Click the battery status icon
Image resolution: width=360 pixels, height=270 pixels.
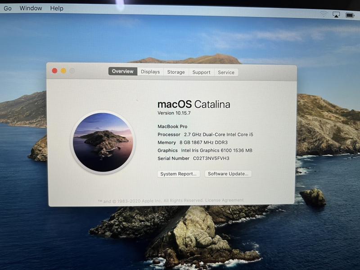(350, 15)
